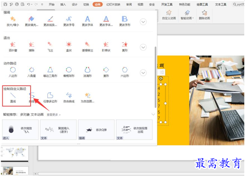Open the 开发工具 tab
This screenshot has width=245, height=176.
pos(167,4)
